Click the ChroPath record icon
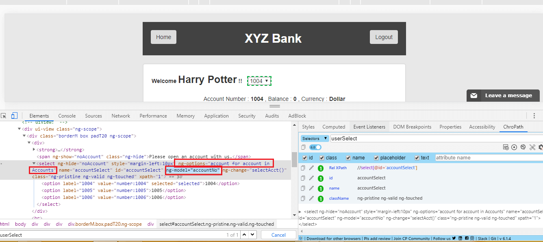 (514, 147)
